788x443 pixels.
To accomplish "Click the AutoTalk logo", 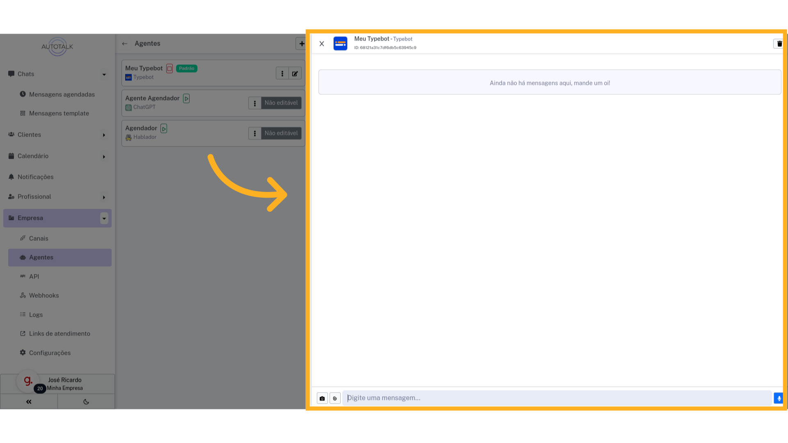I will coord(57,47).
